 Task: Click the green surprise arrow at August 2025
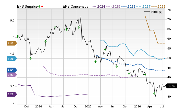(117, 66)
